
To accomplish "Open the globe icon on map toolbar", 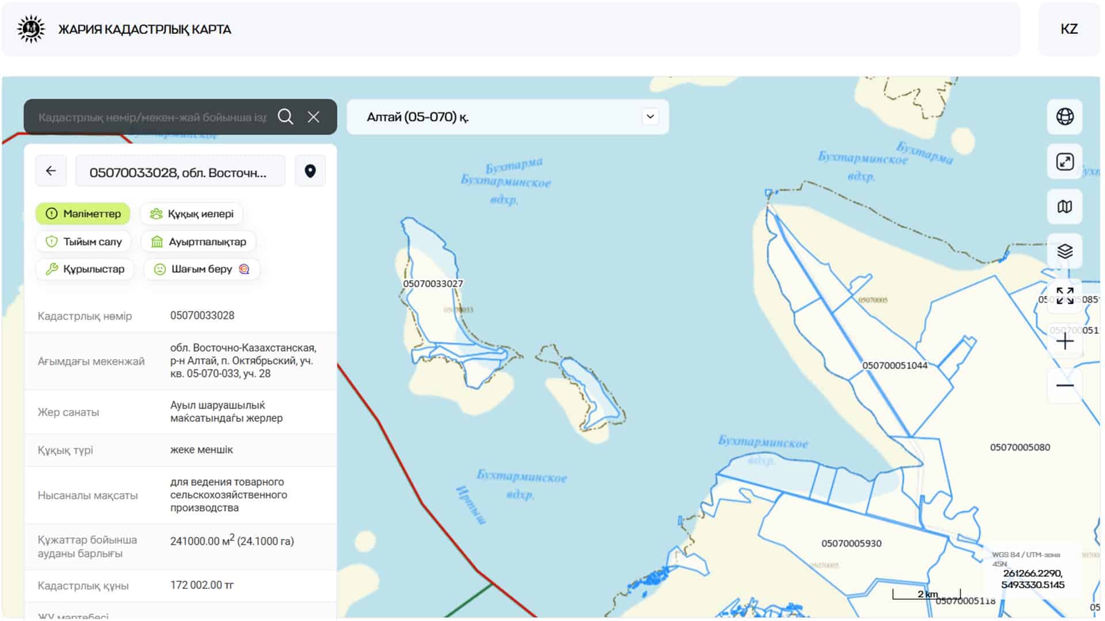I will (1065, 117).
